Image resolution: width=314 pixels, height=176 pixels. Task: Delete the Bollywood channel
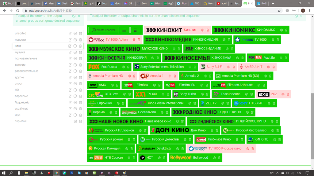tap(219, 158)
